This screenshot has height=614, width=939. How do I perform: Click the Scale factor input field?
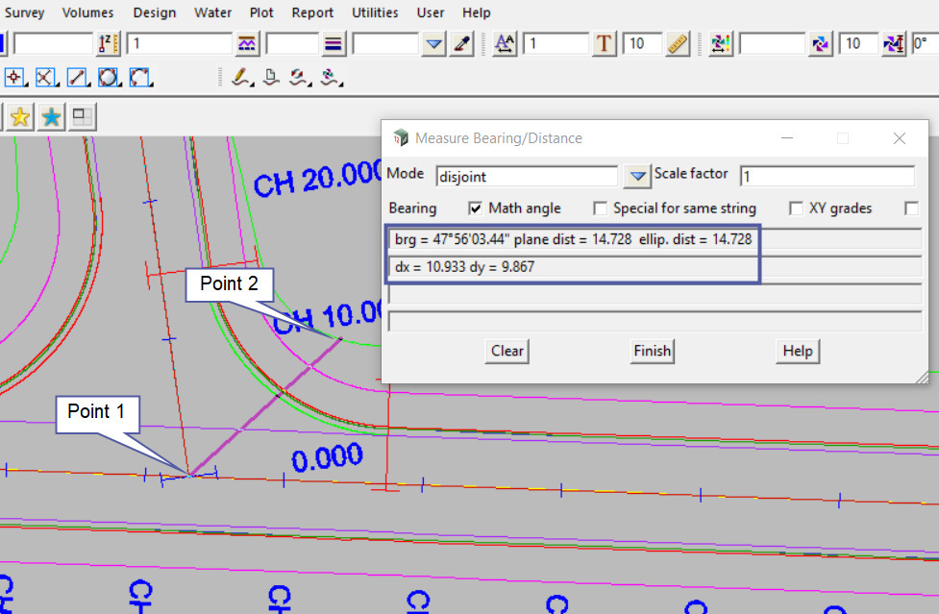coord(827,177)
